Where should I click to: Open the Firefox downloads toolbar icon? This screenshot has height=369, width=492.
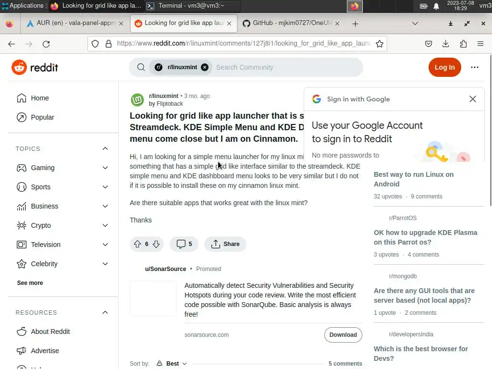pos(445,44)
